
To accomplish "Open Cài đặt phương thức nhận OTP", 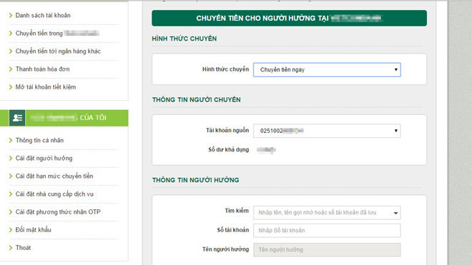I will coord(58,212).
